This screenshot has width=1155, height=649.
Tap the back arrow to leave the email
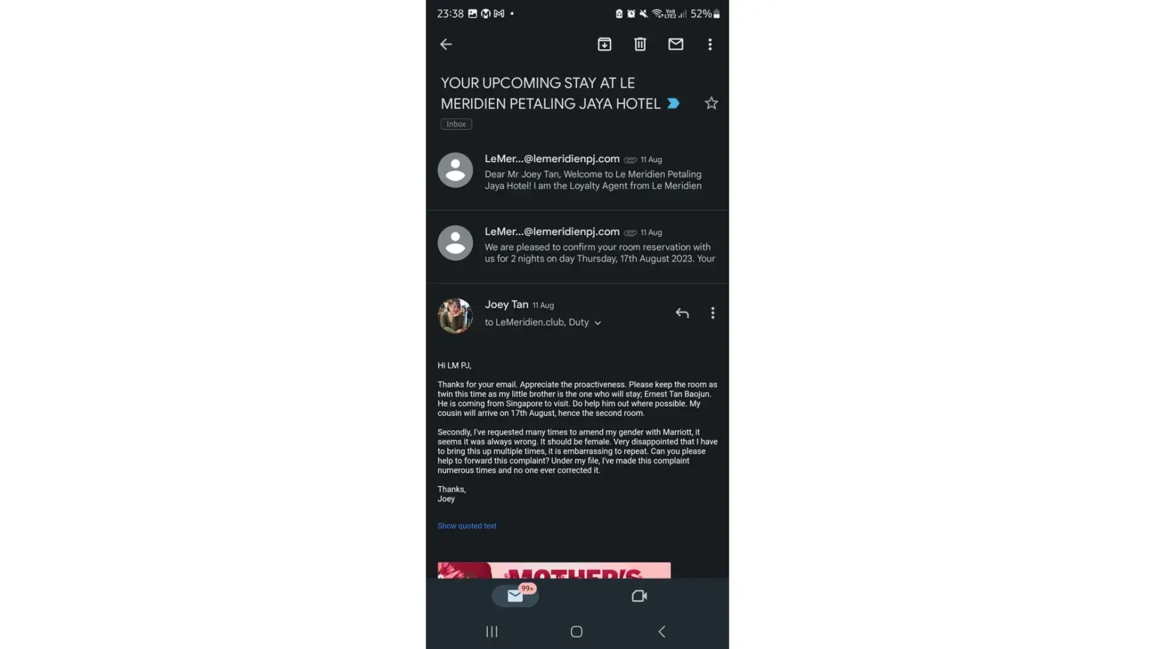point(446,44)
